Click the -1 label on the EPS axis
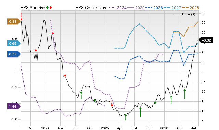 point(15,71)
